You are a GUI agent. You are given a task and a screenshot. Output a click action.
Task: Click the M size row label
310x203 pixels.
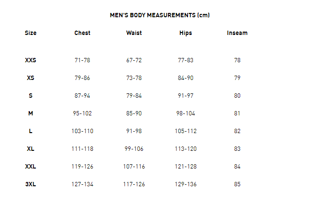coord(31,113)
